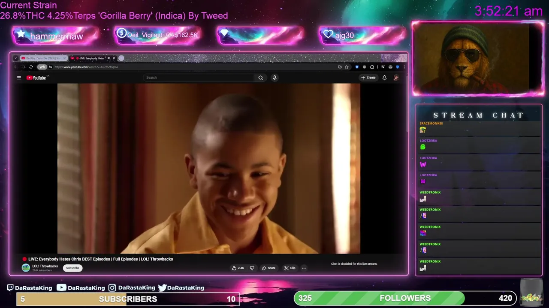Open the YouTube account avatar menu
The height and width of the screenshot is (308, 549).
pyautogui.click(x=396, y=77)
